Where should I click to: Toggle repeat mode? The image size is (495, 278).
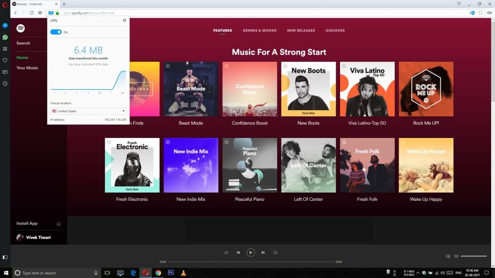(275, 252)
